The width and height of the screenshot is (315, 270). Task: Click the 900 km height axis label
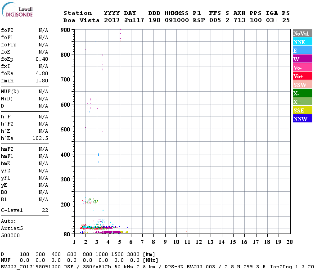pos(66,30)
